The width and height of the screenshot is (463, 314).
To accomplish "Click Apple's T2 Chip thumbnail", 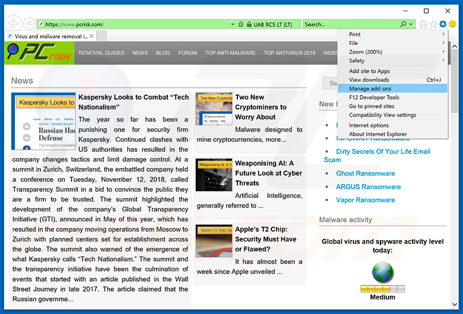I will [x=214, y=241].
